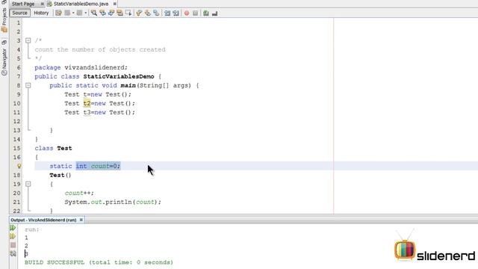Switch to History view

point(41,13)
